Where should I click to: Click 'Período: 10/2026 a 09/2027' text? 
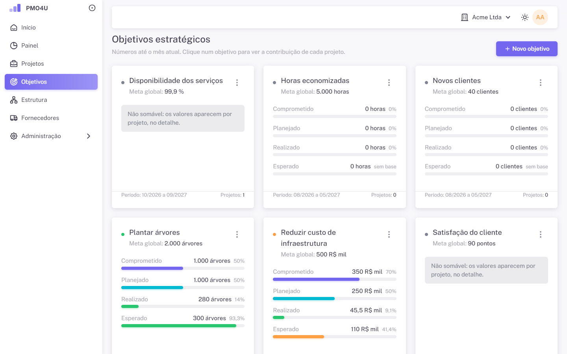tap(154, 195)
